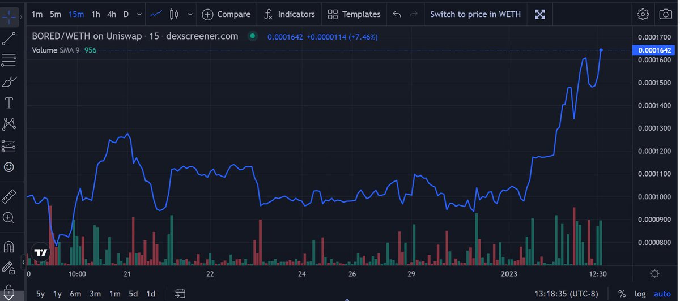Open the emoji icons tool

8,167
